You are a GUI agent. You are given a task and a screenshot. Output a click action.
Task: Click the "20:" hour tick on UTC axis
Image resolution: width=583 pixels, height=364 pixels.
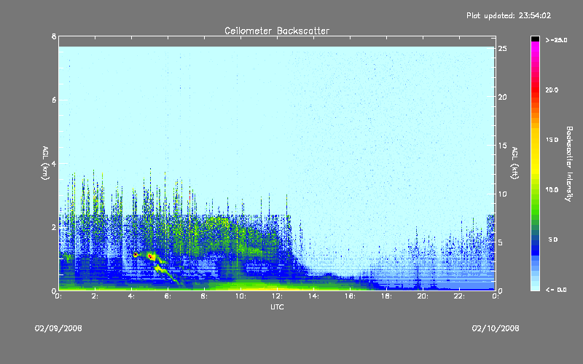[x=423, y=296]
